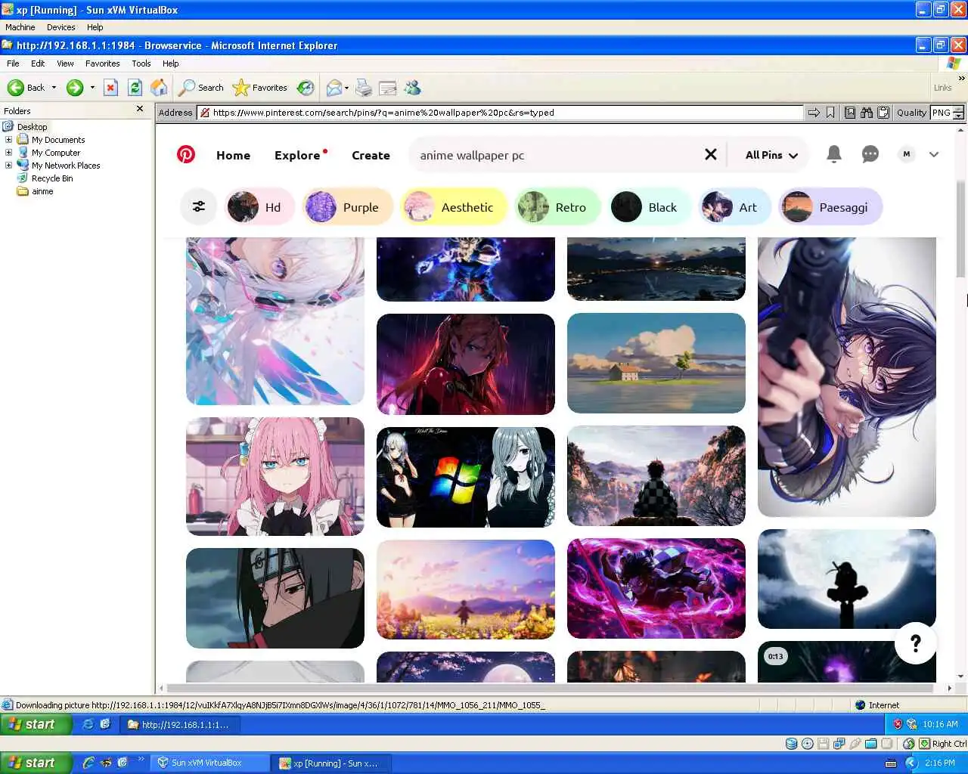Image resolution: width=968 pixels, height=774 pixels.
Task: Select the Hd filter chip
Action: [259, 207]
